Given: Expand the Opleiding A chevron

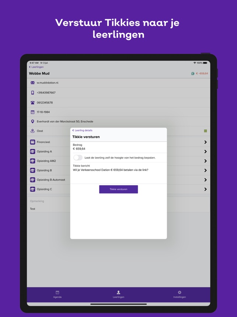Looking at the screenshot, I should click(205, 151).
